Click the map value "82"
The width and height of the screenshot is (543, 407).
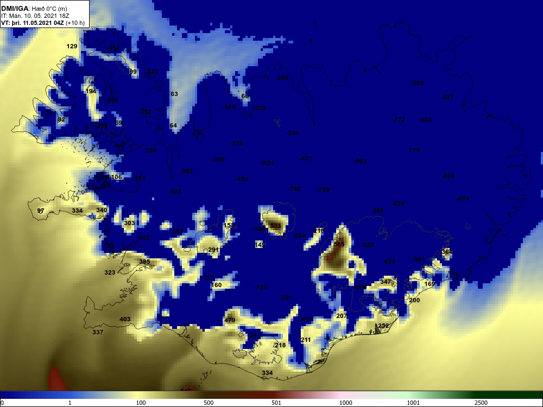pos(61,120)
